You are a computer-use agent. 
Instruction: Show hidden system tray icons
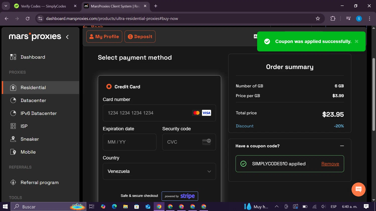point(277,206)
